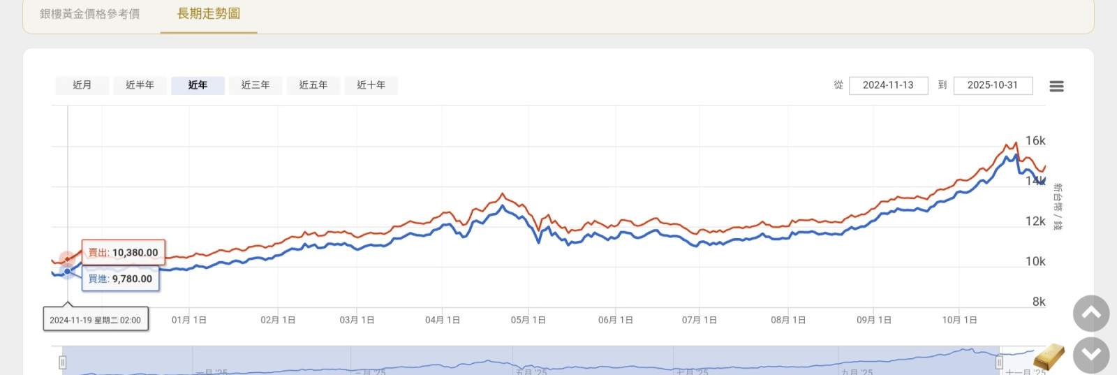Select the 近半年 range button
1117x375 pixels.
pyautogui.click(x=140, y=85)
